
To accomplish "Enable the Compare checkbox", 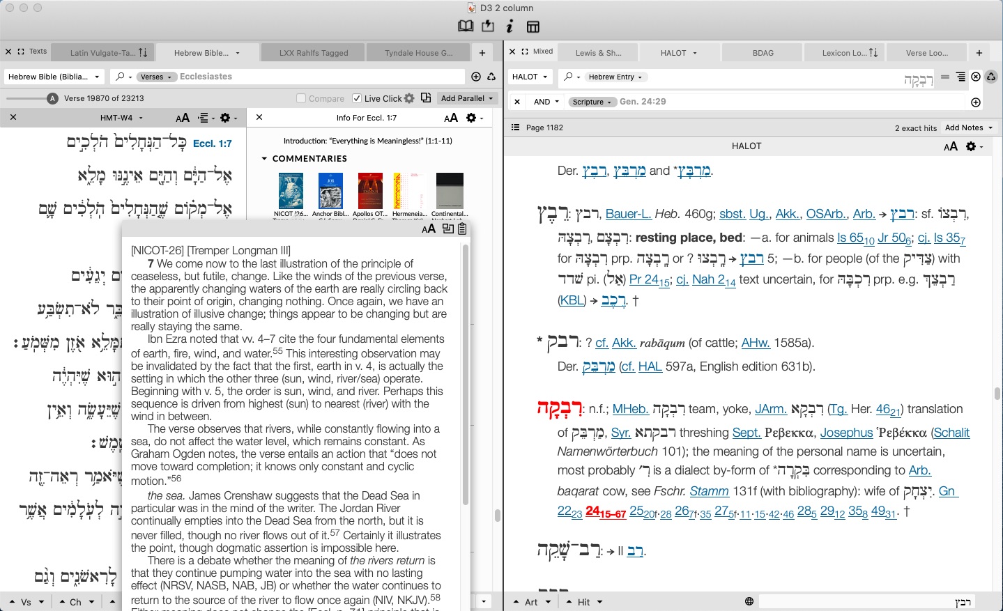I will (x=301, y=98).
